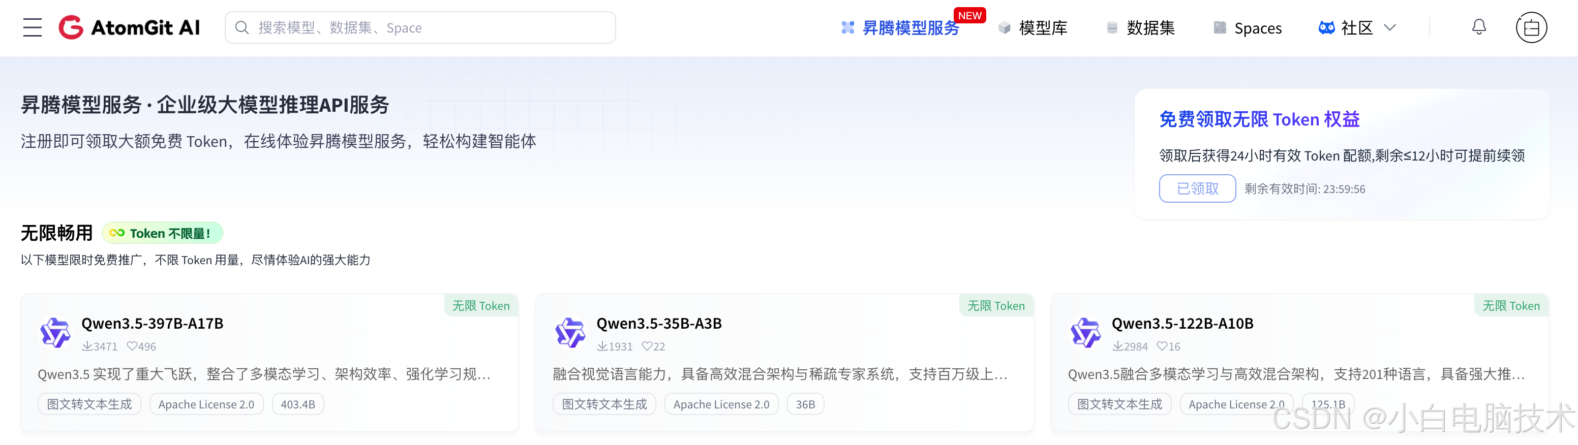The width and height of the screenshot is (1578, 445).
Task: Click the Apache License 2.0 tag on Qwen3.5-35B-A3B
Action: click(x=721, y=404)
